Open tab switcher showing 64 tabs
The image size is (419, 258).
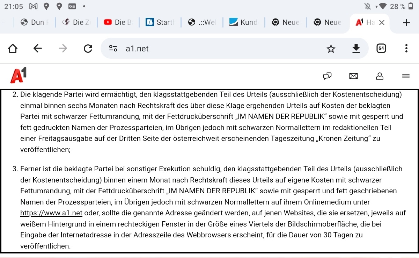click(x=381, y=49)
